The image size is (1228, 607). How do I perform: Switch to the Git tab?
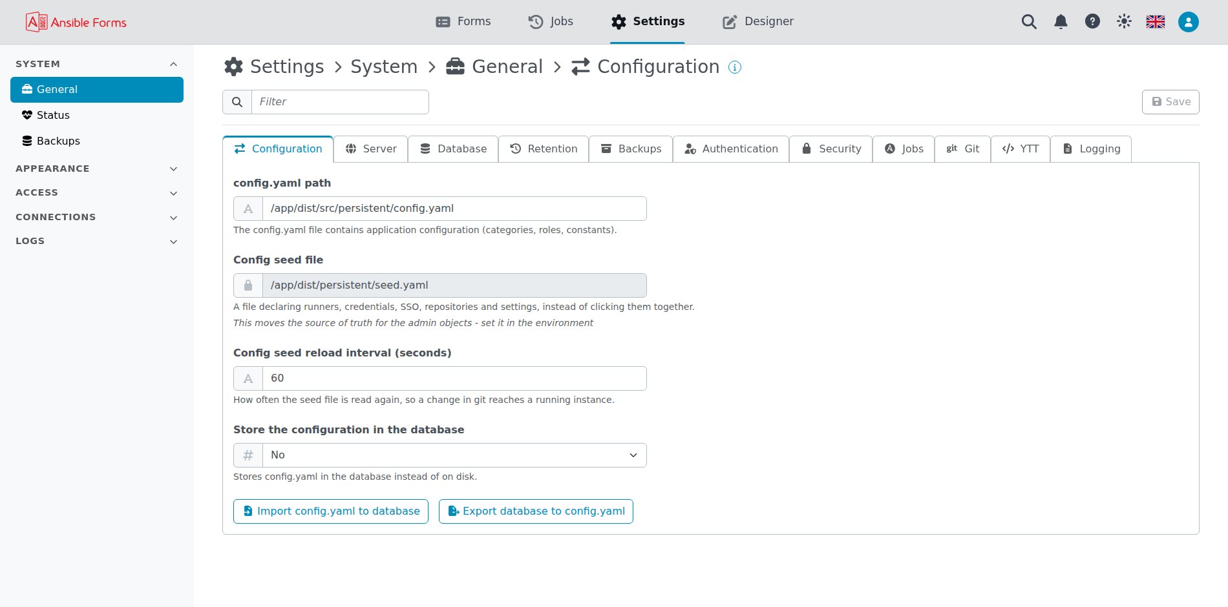point(962,149)
